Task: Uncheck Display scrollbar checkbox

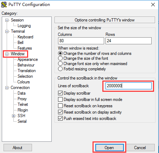Action: 60,93
